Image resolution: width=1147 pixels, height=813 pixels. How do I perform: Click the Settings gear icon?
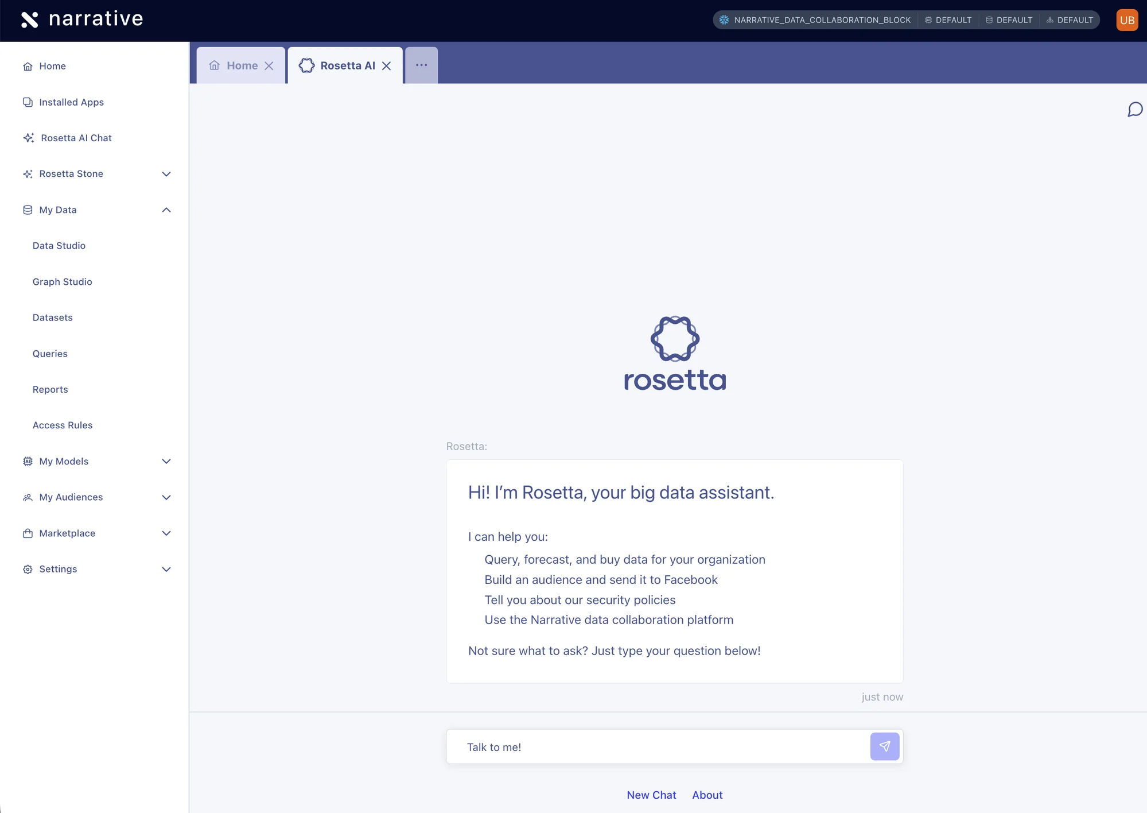click(x=28, y=570)
